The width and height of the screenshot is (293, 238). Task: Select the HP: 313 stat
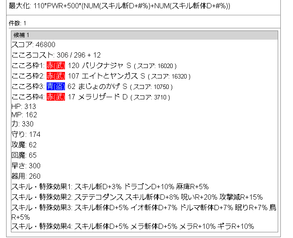point(24,106)
